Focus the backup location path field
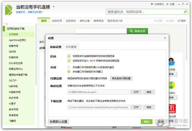The width and height of the screenshot is (192, 131). 98,92
